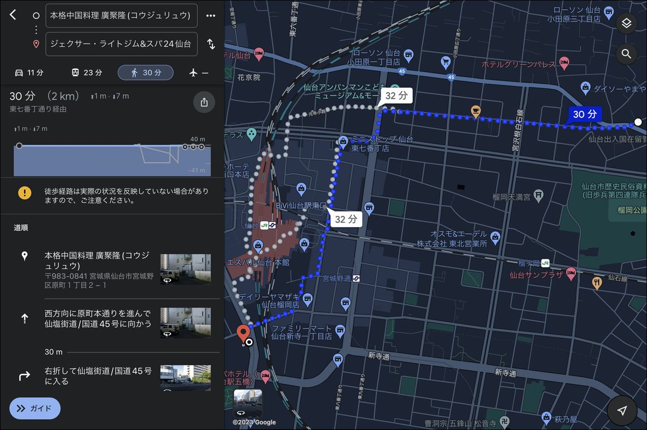
Task: Start navigation with the ガイド button
Action: 35,408
